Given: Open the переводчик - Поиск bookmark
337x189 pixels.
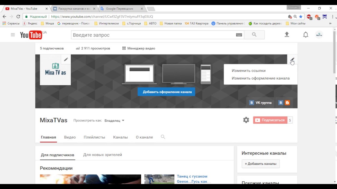Looking at the screenshot, I should pos(73,23).
